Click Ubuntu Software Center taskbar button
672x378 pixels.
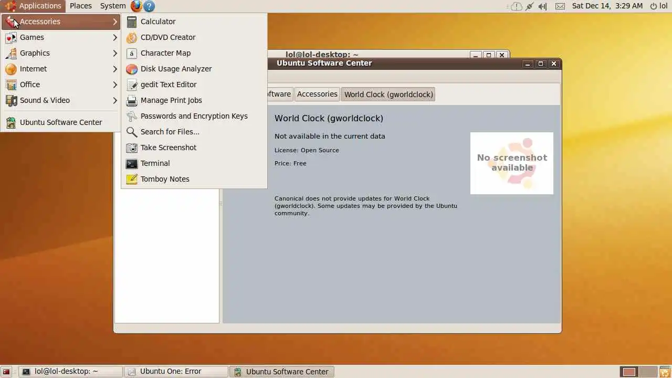pyautogui.click(x=282, y=371)
